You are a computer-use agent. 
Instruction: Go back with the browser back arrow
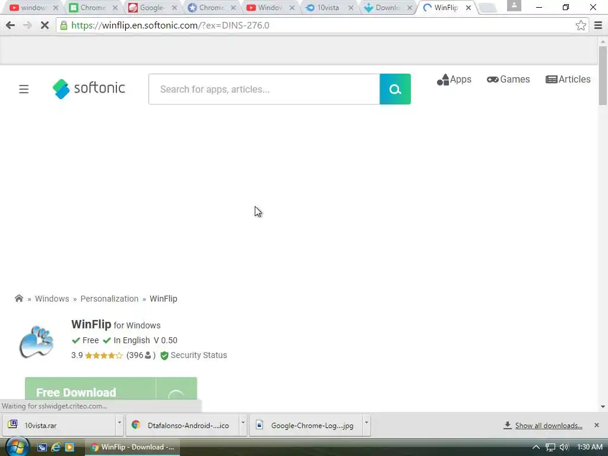(11, 26)
